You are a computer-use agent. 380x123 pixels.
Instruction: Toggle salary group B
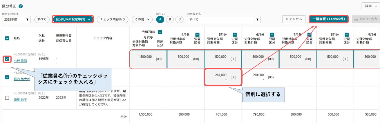click(x=170, y=19)
